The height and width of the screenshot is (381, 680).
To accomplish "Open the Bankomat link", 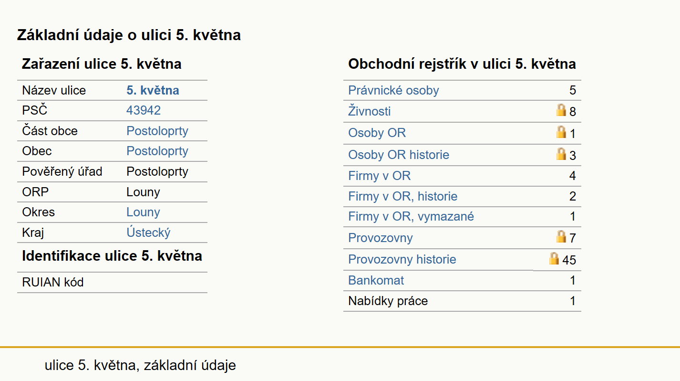I will pos(376,280).
